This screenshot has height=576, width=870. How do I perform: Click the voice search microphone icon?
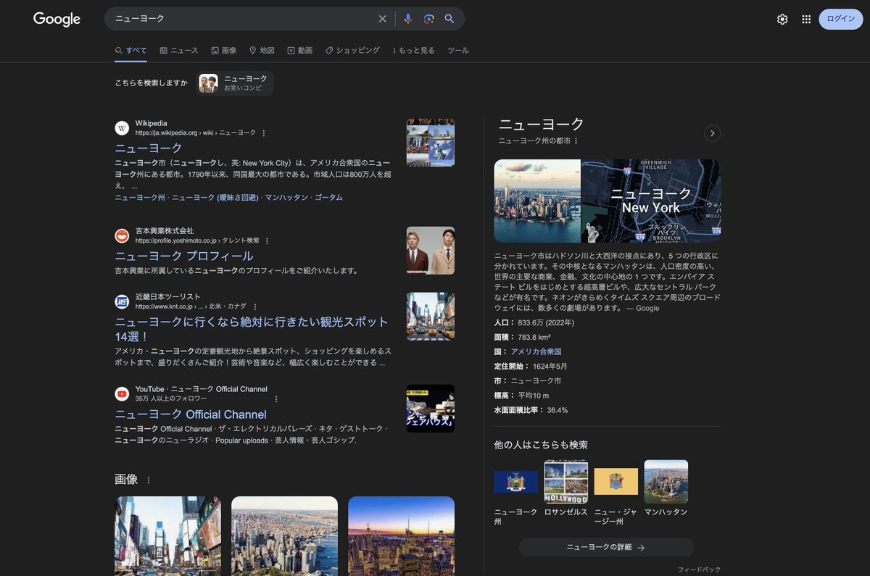(407, 19)
